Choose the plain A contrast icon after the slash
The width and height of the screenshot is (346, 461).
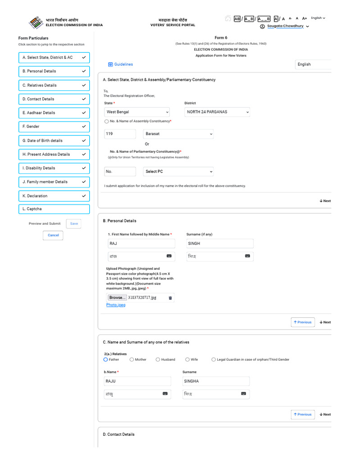click(283, 19)
